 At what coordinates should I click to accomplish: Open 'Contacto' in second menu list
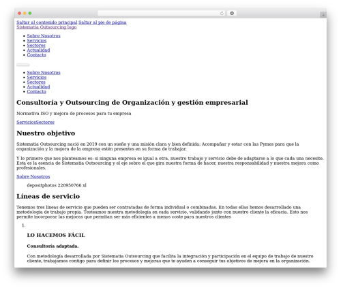[x=37, y=91]
